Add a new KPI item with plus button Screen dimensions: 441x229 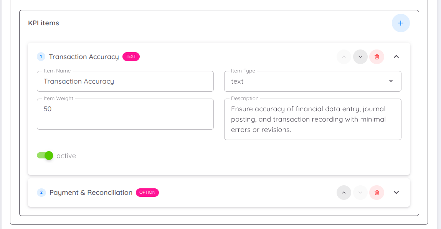[x=400, y=23]
